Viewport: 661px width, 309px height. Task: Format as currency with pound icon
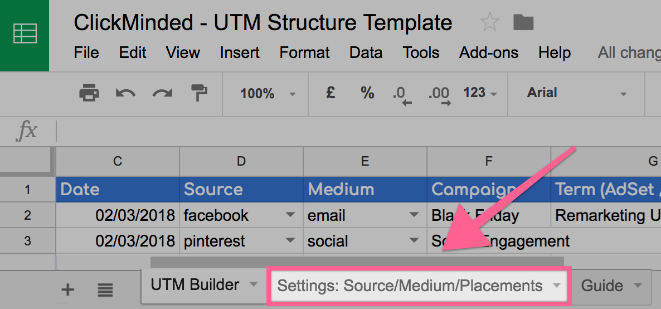(330, 93)
